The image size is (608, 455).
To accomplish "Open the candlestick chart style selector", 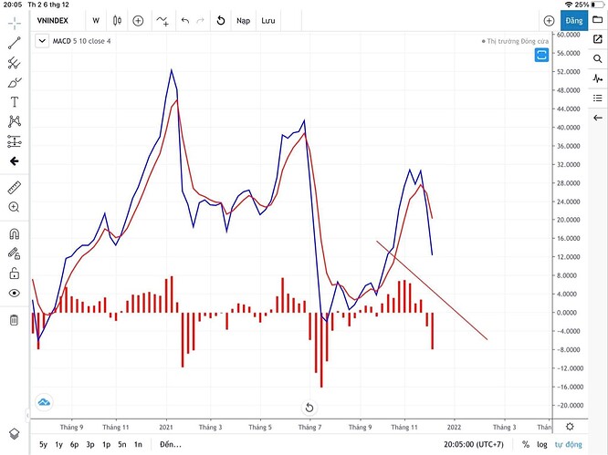I will [117, 21].
